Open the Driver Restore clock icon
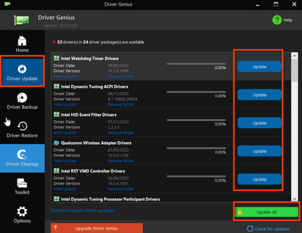This screenshot has height=233, width=302. (22, 126)
